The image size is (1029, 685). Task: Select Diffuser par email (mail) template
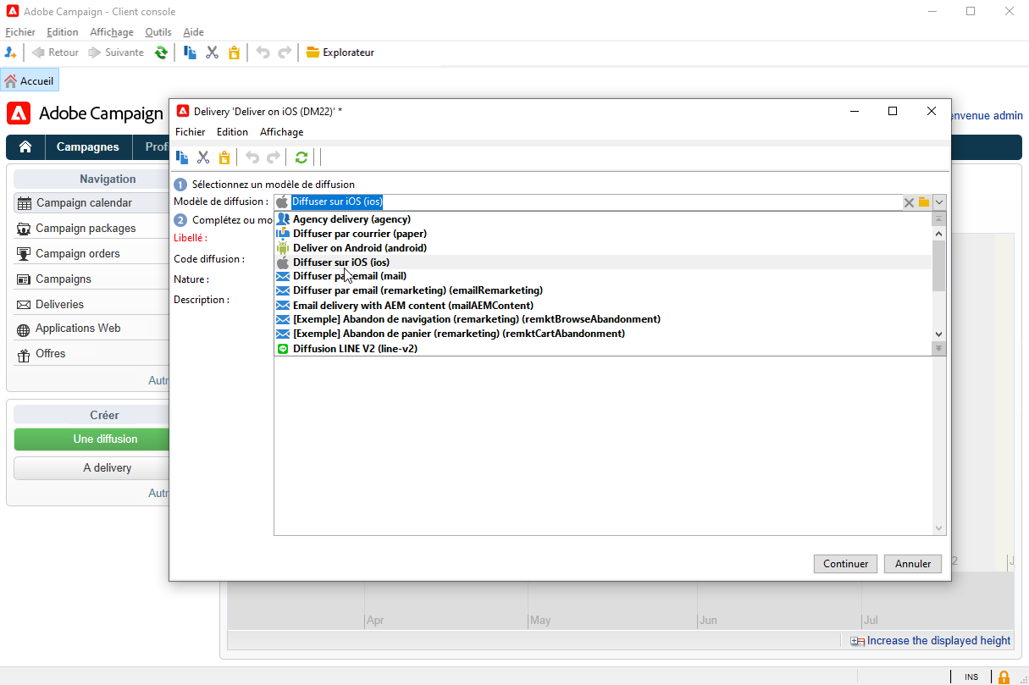click(x=602, y=276)
